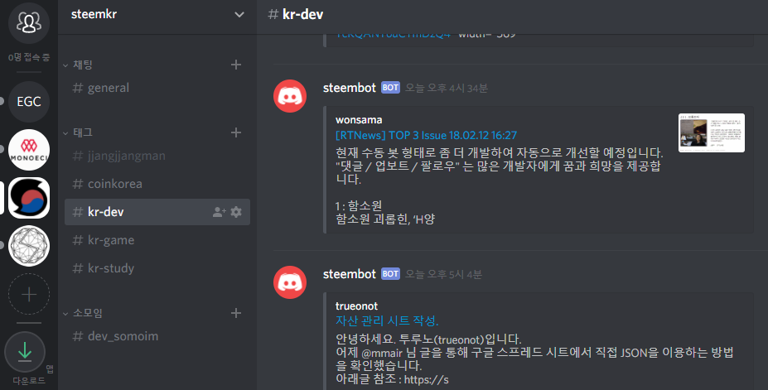This screenshot has width=768, height=390.
Task: Collapse the 태그 category
Action: click(x=79, y=132)
